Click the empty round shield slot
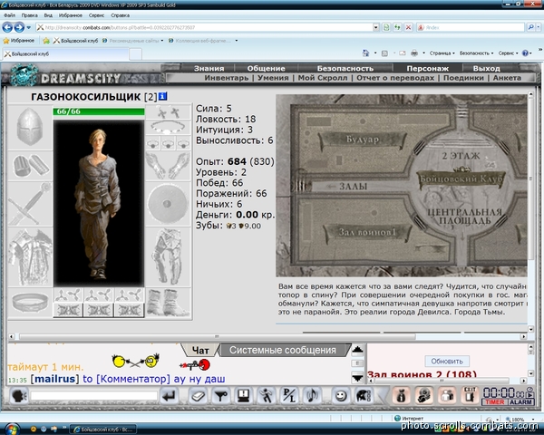544x435 pixels. click(168, 204)
